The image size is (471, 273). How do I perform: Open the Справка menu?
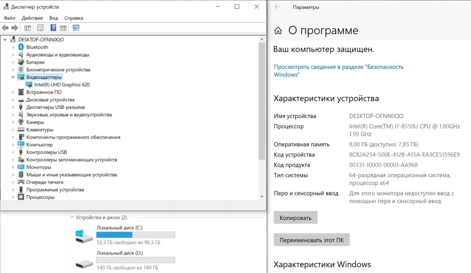[73, 18]
